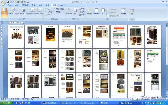Expand Customize Quick Access Toolbar arrow
Screen dimensions: 168x105
32,2
